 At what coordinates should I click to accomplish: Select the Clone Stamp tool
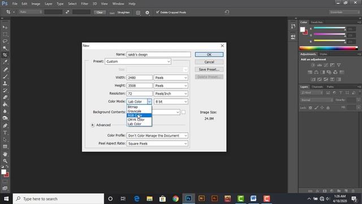(x=5, y=83)
